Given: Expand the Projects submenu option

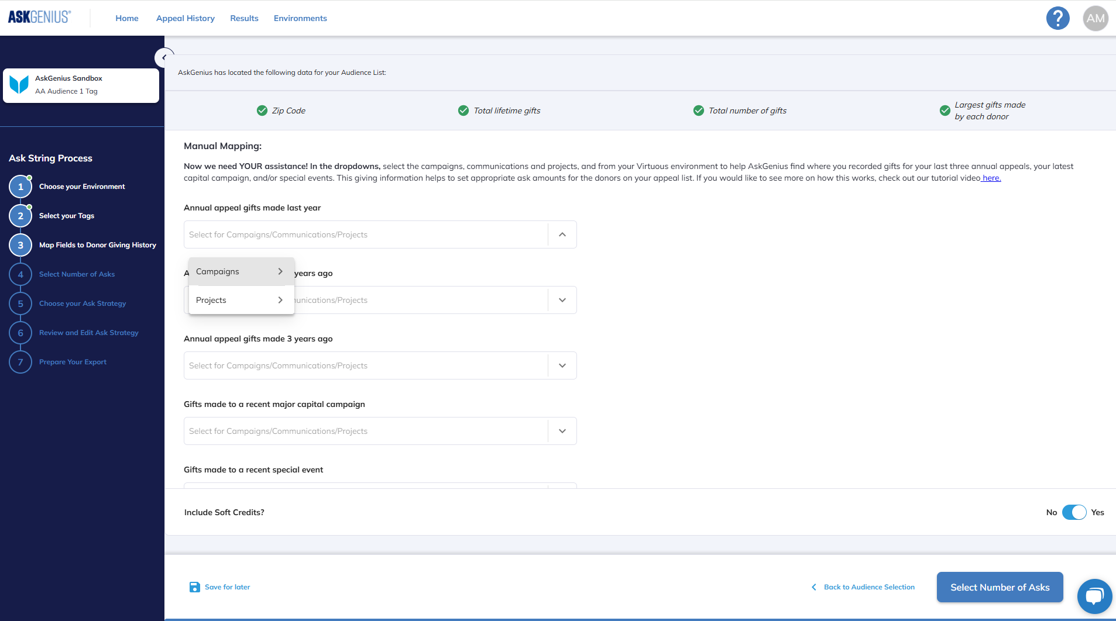Looking at the screenshot, I should [241, 300].
